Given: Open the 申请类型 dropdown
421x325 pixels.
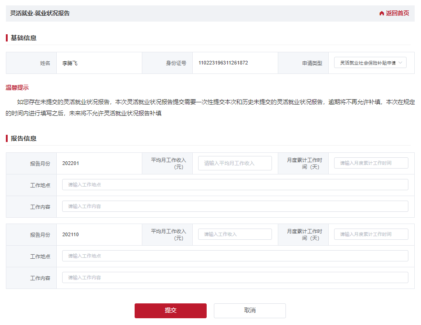Looking at the screenshot, I should (370, 63).
